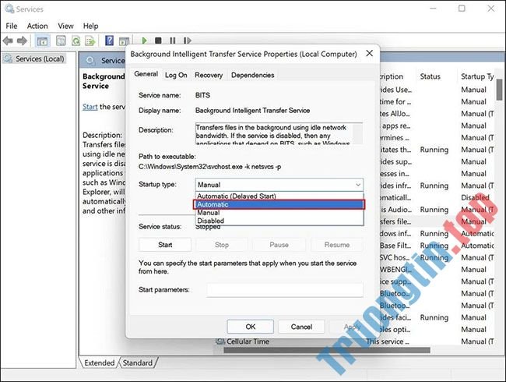The width and height of the screenshot is (506, 382).
Task: Click the Forward arrow in Services toolbar
Action: click(x=22, y=41)
